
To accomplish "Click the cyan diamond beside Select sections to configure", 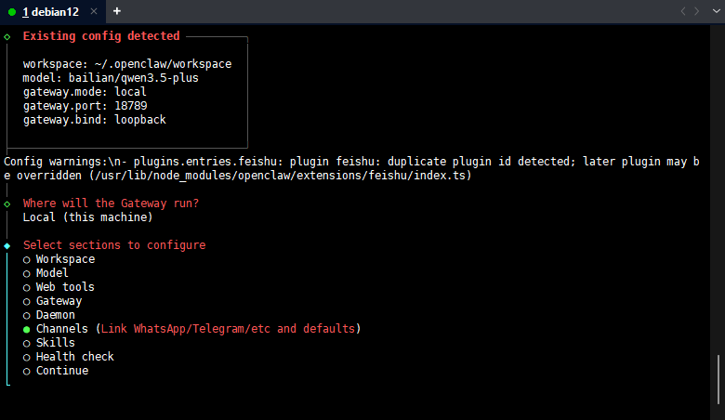I will tap(7, 245).
